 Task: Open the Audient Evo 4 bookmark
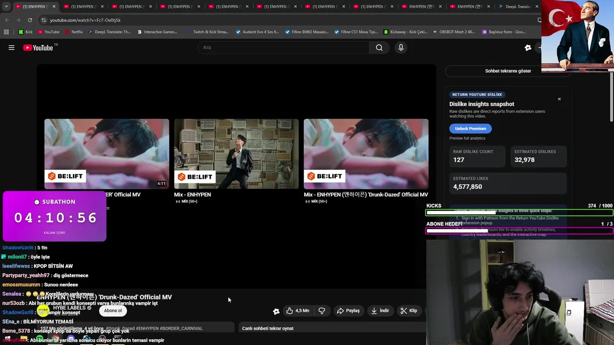point(258,32)
